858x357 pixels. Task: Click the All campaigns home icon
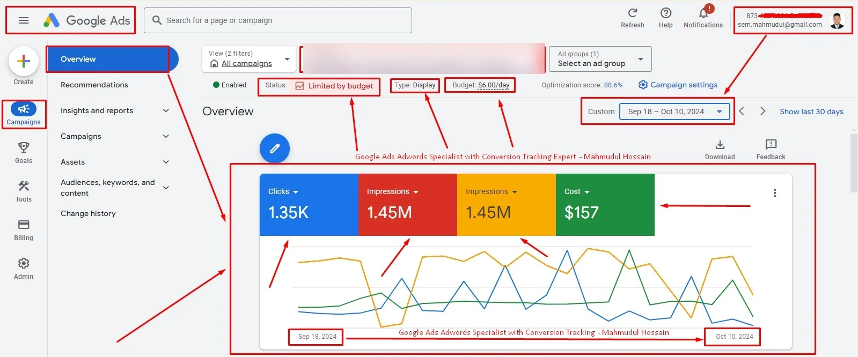tap(214, 63)
